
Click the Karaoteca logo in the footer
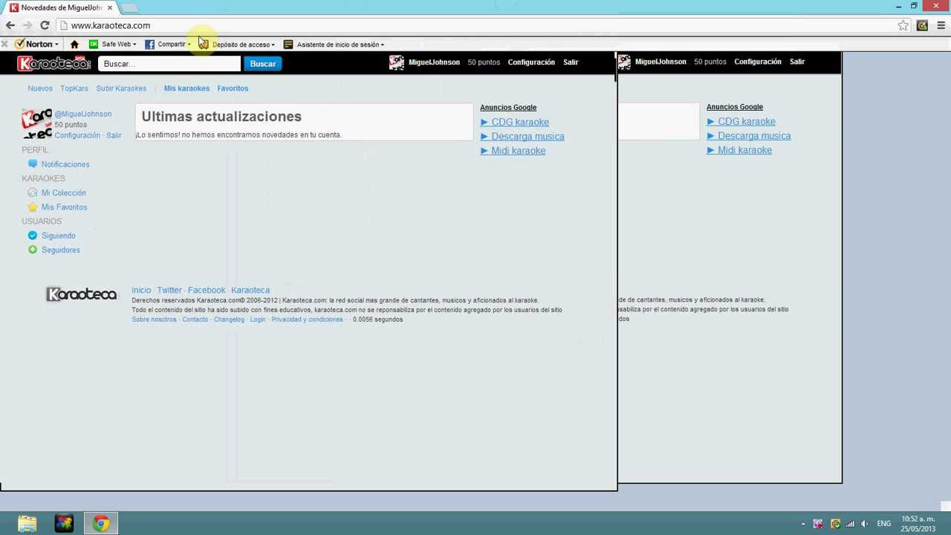point(82,295)
